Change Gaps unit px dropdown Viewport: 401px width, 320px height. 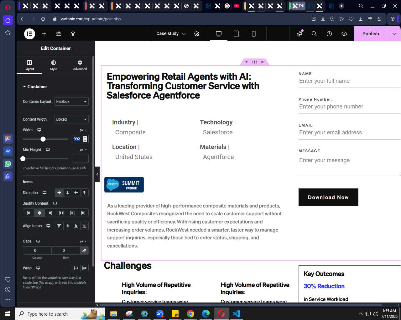(x=83, y=241)
